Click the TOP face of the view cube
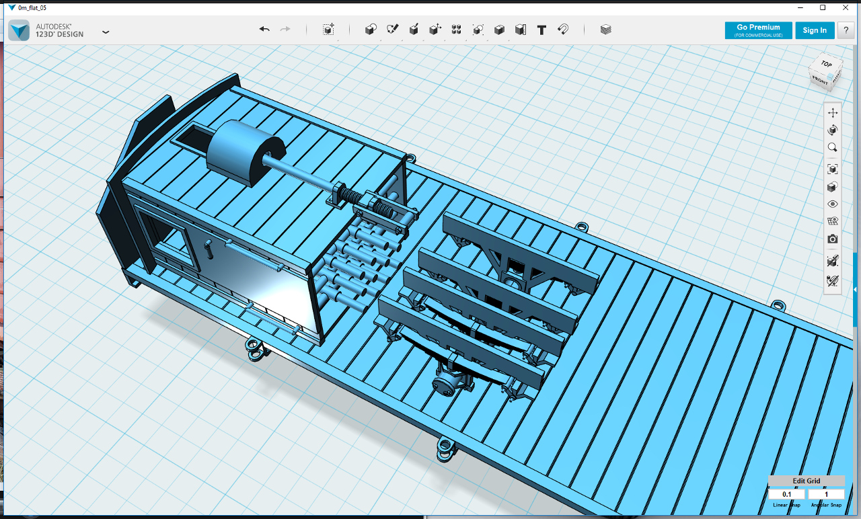 826,65
